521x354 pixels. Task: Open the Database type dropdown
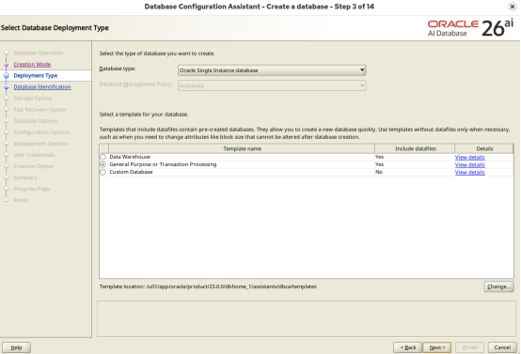272,70
